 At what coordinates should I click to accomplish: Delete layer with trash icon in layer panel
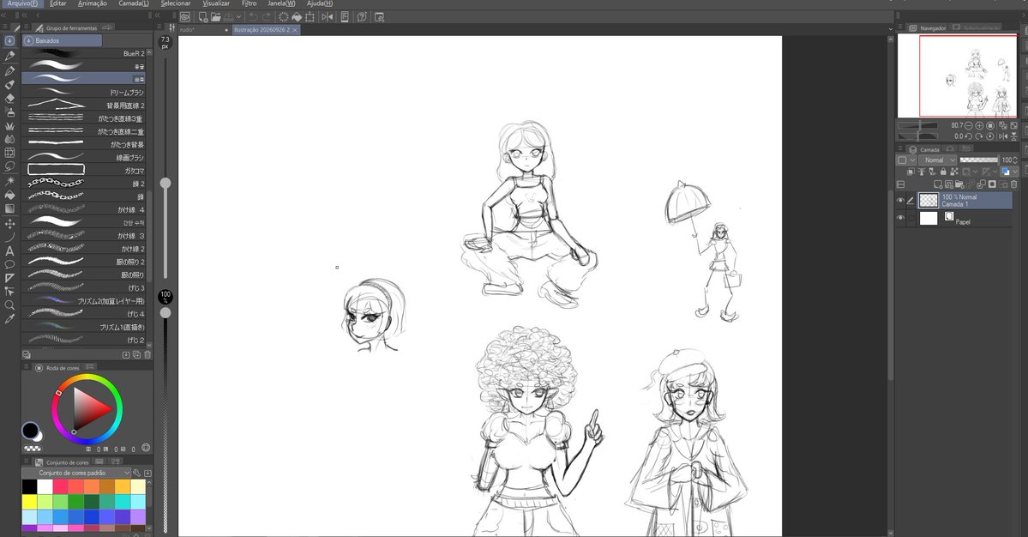pos(1014,185)
